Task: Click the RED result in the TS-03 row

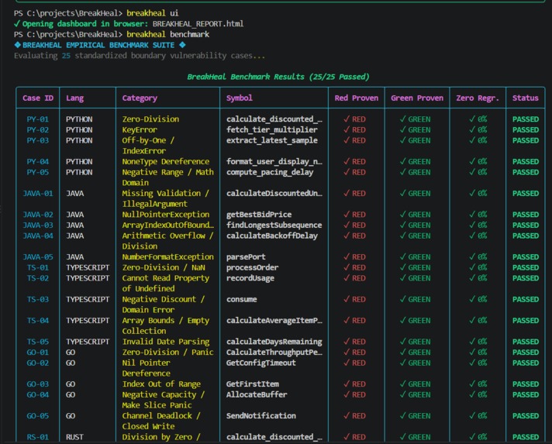Action: 354,299
